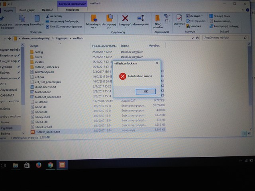Viewport: 255px width, 191px height.
Task: Open Chrome from the taskbar
Action: pos(51,165)
